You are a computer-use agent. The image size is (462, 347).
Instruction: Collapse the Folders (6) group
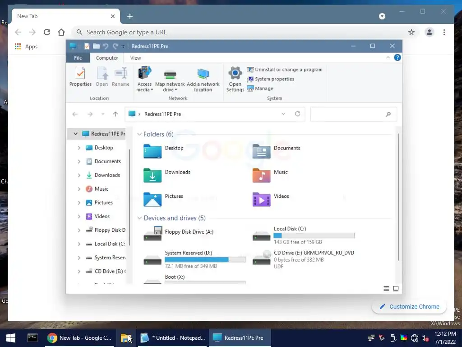(140, 134)
